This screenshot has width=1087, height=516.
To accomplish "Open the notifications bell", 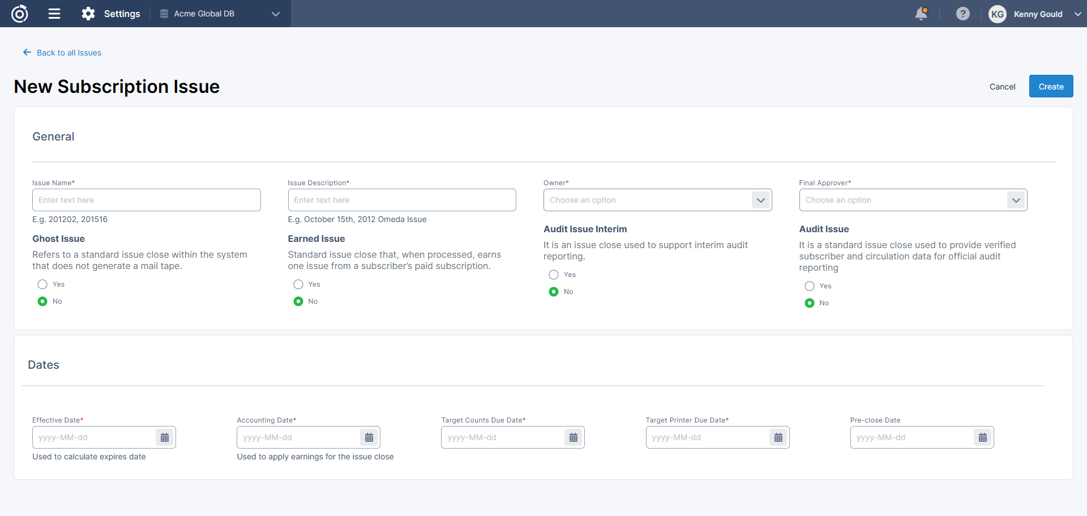I will tap(921, 14).
